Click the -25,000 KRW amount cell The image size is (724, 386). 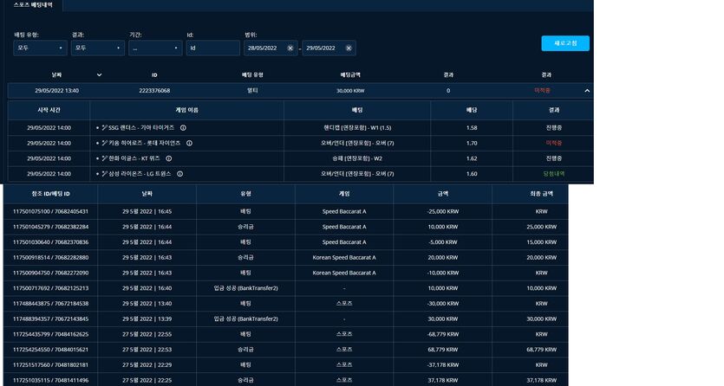pyautogui.click(x=442, y=211)
